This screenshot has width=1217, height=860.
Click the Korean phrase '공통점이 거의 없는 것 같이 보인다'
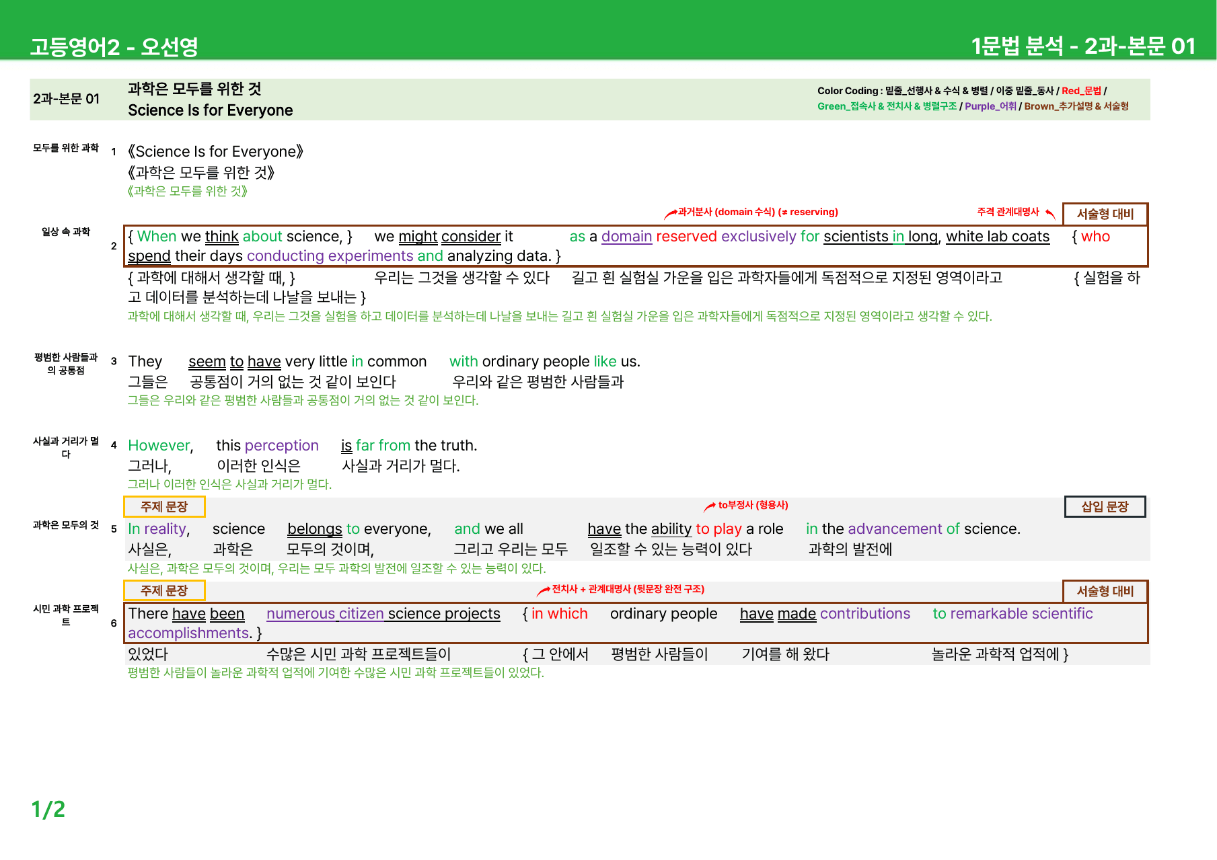(x=293, y=382)
